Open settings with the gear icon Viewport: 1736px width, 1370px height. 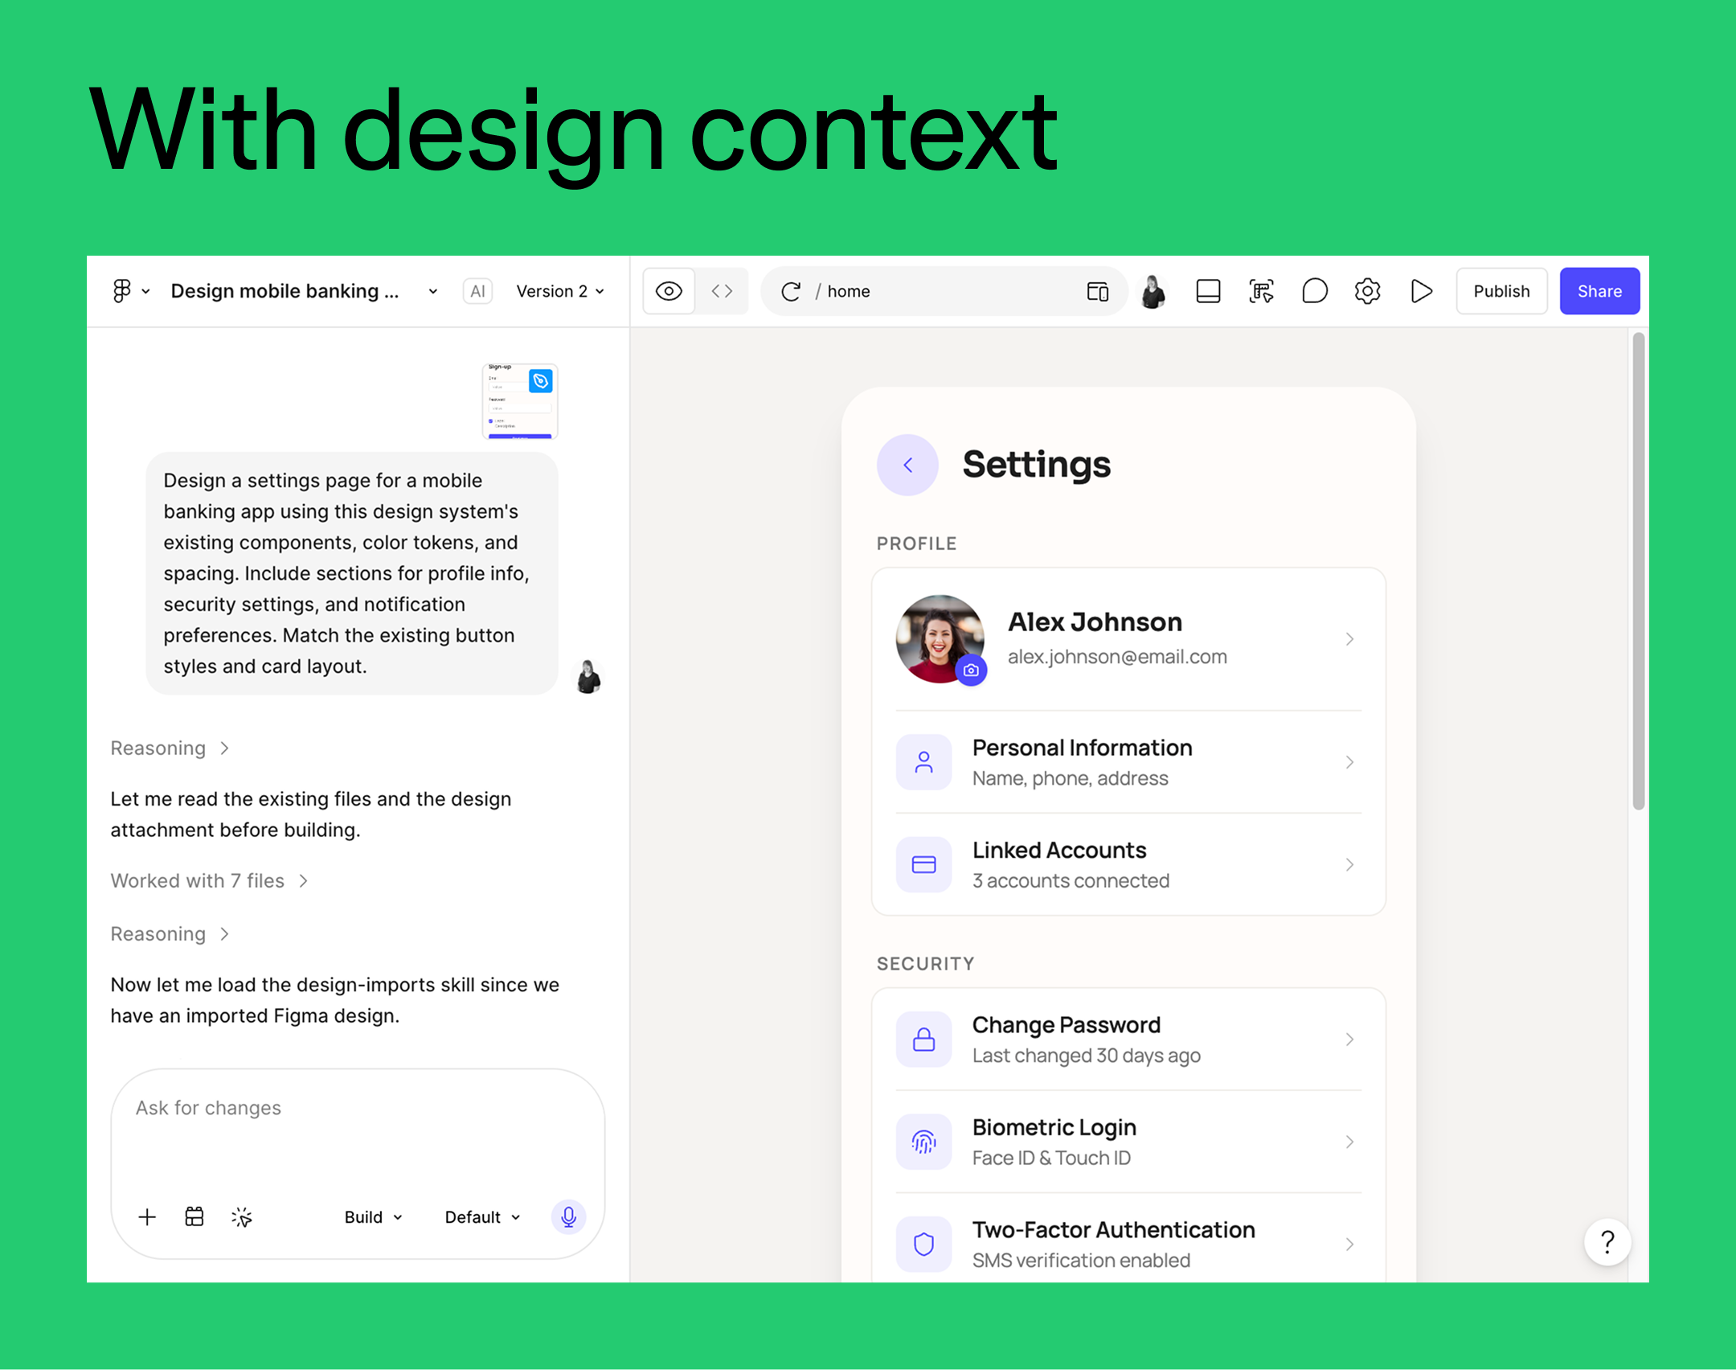[x=1368, y=291]
